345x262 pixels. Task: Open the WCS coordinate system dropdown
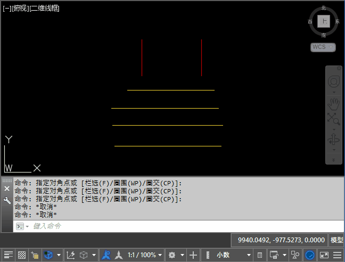coord(323,47)
